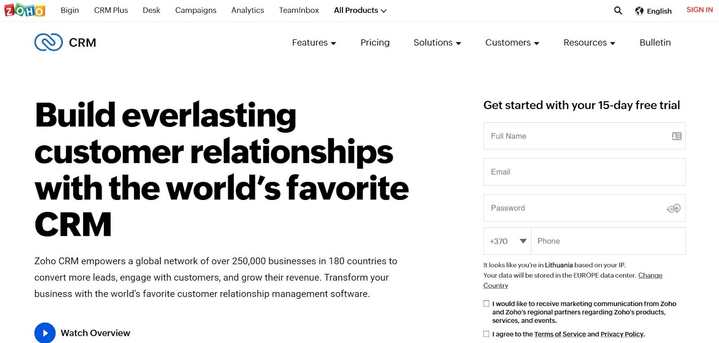Screen dimensions: 719x343
Task: Click the Zoho CRM chain-link logo
Action: tap(49, 42)
